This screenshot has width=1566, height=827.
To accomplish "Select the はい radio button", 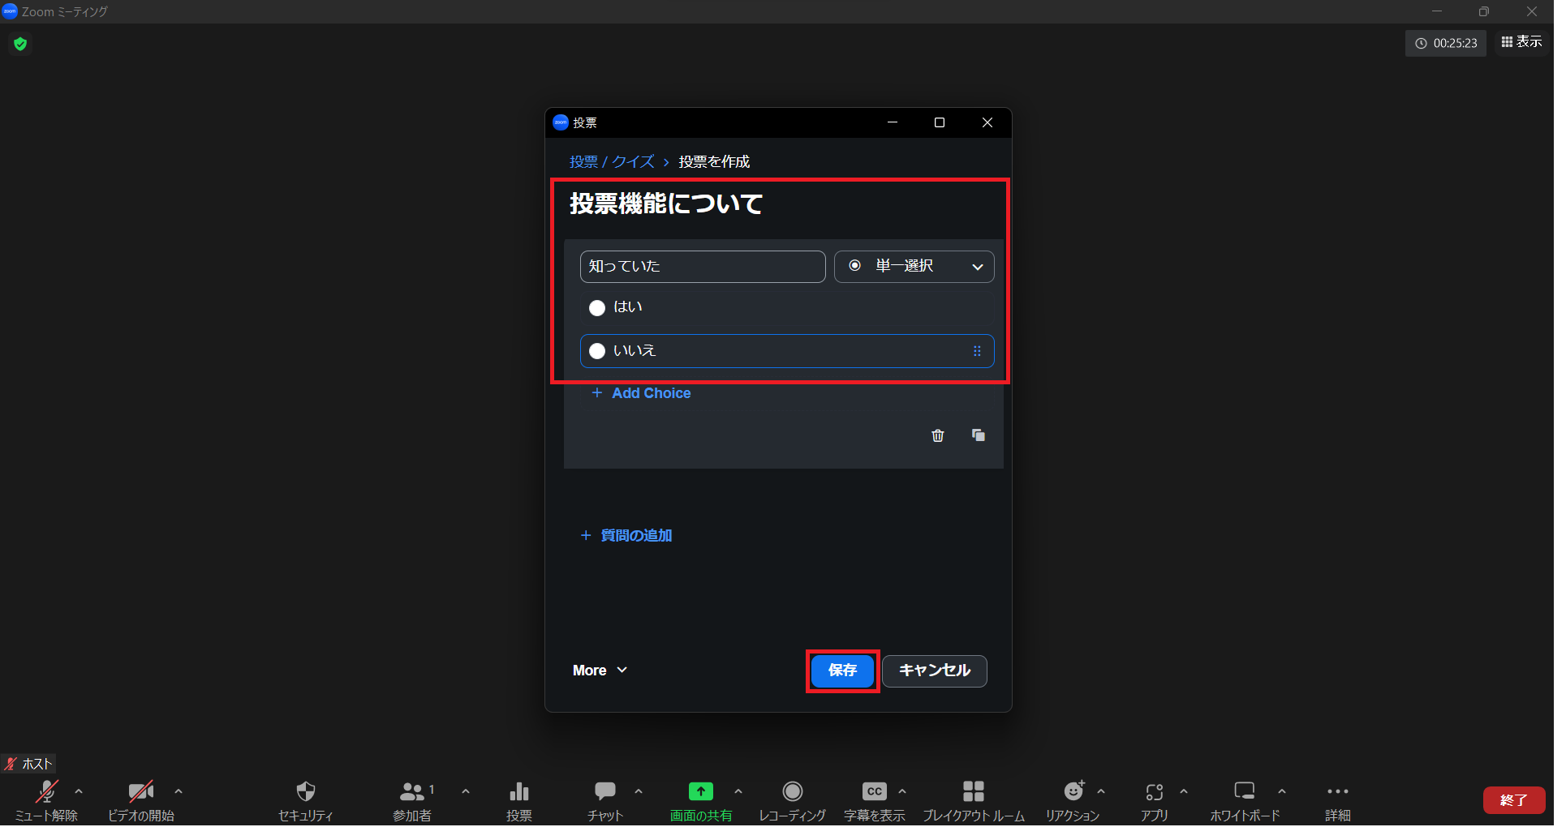I will tap(597, 308).
